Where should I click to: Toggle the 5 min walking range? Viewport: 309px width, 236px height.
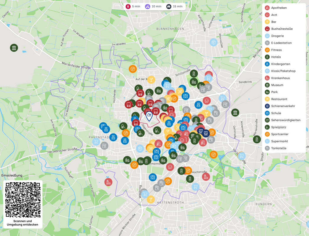coord(133,6)
